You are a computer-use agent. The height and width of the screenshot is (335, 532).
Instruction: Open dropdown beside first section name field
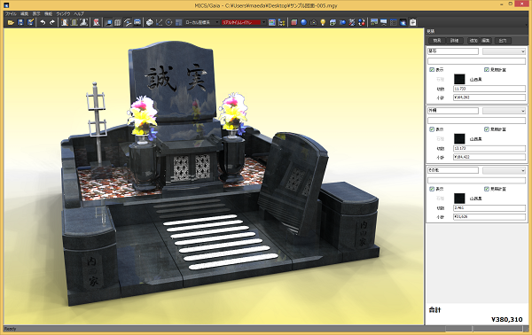(505, 51)
